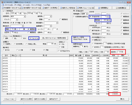This screenshot has height=105, width=132.
Task: Click 自動運転 clock icon button
Action: pyautogui.click(x=121, y=8)
